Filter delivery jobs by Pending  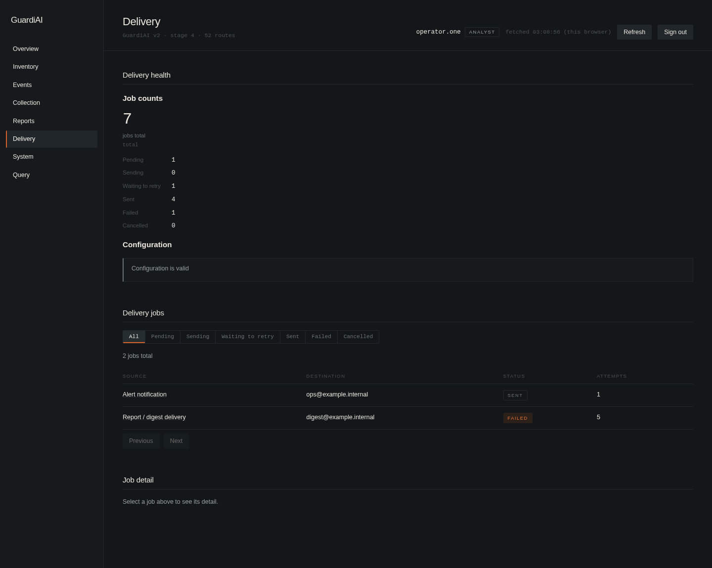pos(163,337)
